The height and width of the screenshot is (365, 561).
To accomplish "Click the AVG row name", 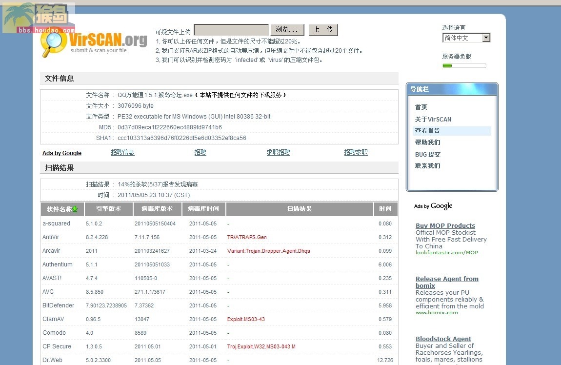I will (x=48, y=292).
